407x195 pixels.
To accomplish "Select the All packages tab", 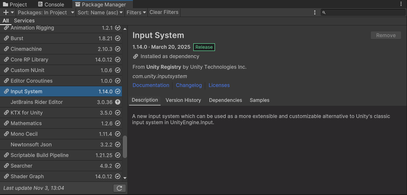I will (6, 21).
